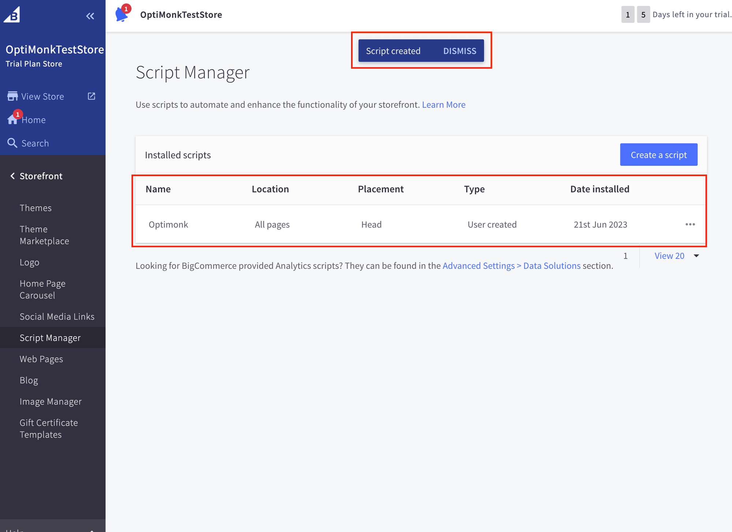Open store in new tab icon
732x532 pixels.
click(x=91, y=96)
